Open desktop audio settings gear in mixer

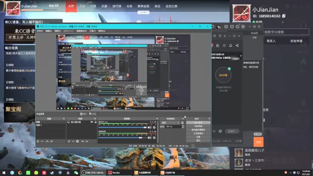click(154, 138)
